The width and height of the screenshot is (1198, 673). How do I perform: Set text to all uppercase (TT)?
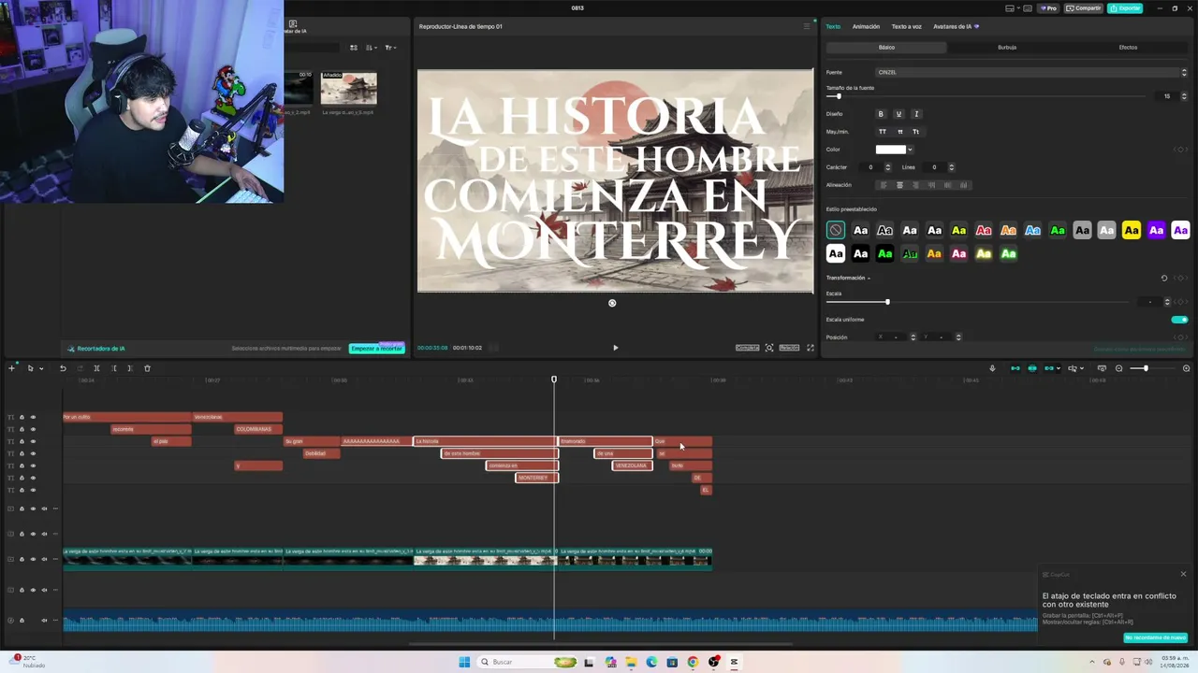pyautogui.click(x=882, y=132)
